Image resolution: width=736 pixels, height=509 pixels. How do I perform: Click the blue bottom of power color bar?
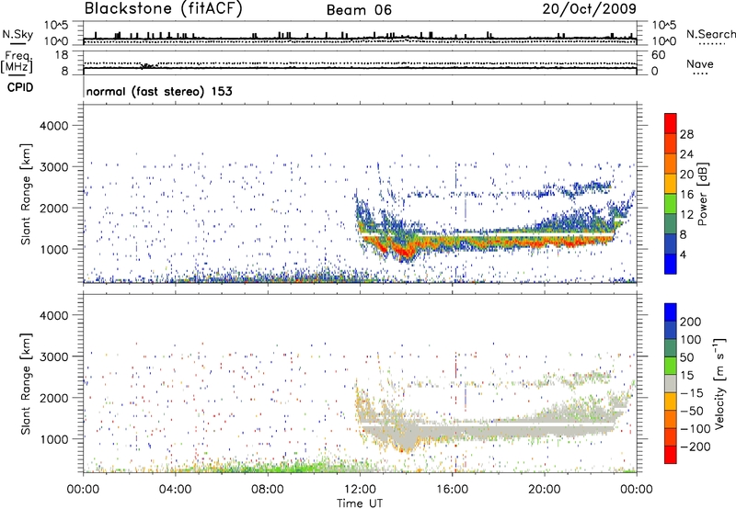pyautogui.click(x=671, y=264)
